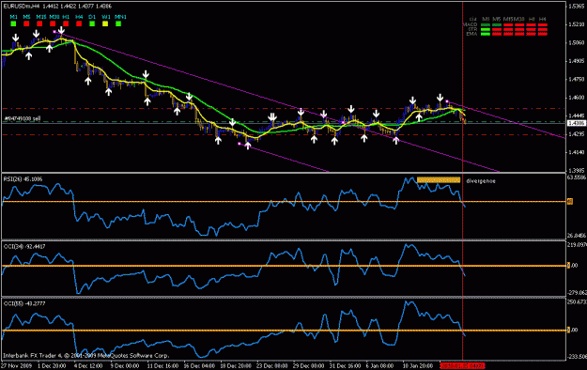Click the 18 Dec 20:00 date label
The width and height of the screenshot is (587, 370).
pos(236,365)
